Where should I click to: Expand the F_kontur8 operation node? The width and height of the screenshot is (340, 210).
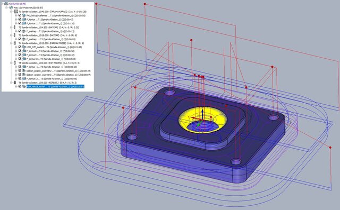pyautogui.click(x=16, y=51)
